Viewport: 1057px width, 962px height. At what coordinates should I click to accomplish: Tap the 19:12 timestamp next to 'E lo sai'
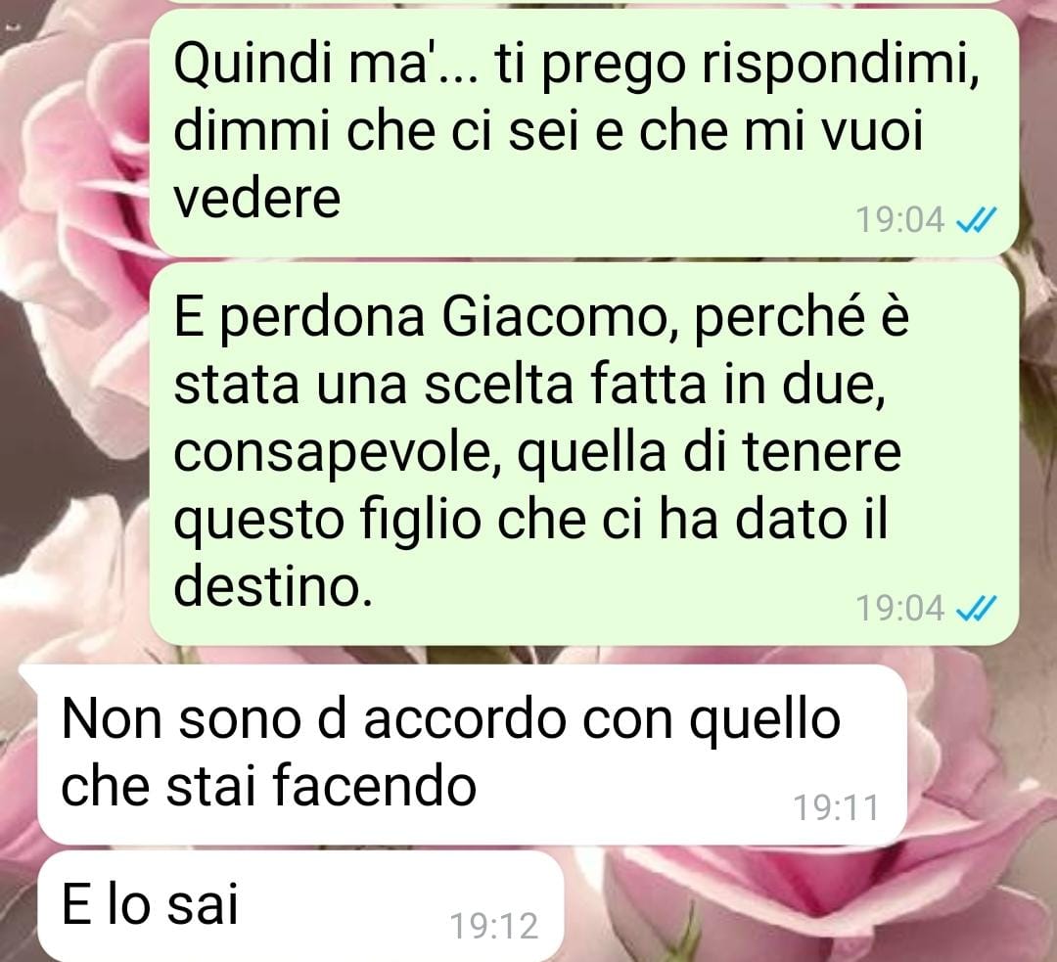point(494,926)
